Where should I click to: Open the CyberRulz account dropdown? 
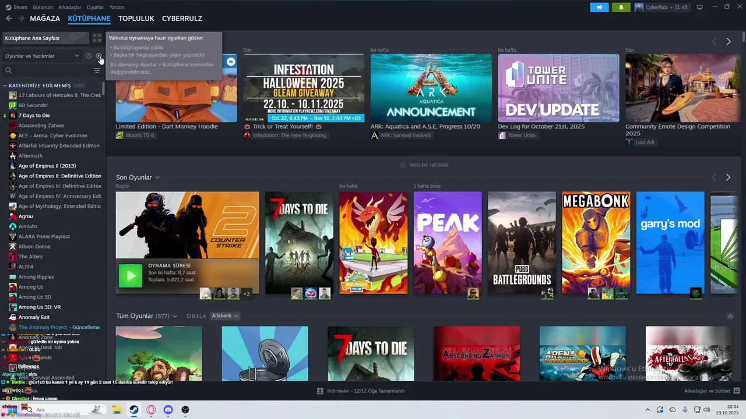pos(662,7)
